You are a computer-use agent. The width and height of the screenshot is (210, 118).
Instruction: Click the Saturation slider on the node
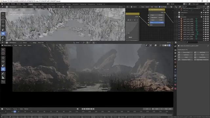click(x=157, y=17)
